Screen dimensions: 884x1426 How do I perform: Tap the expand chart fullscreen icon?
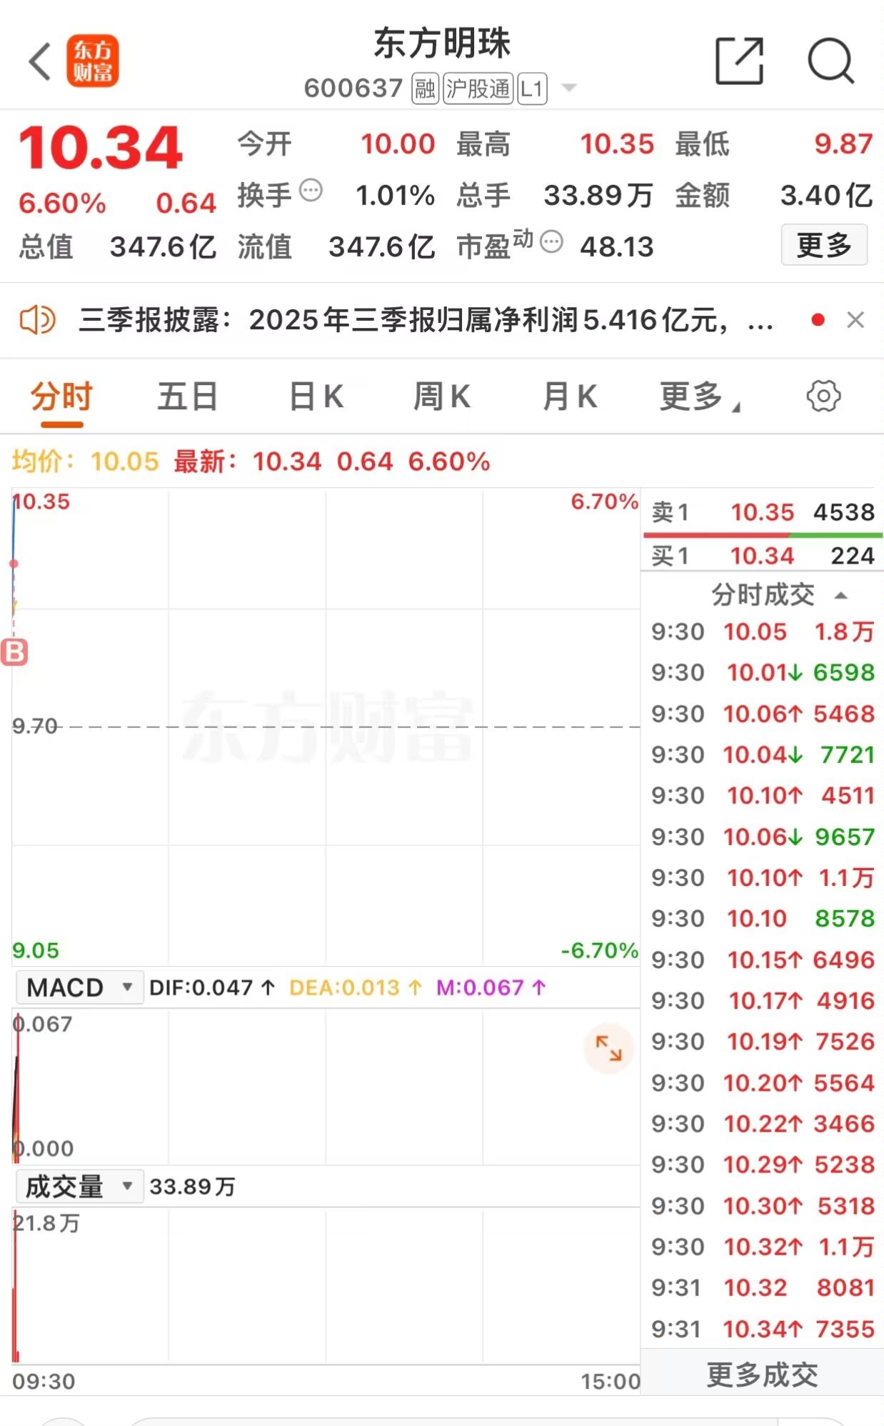click(x=608, y=1048)
